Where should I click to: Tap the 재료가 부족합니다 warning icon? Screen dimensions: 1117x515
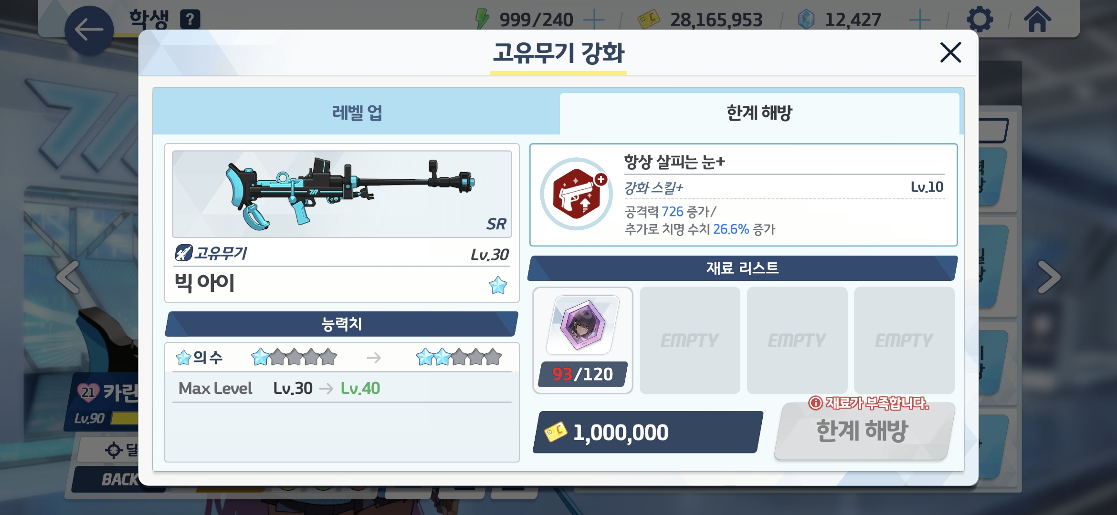pyautogui.click(x=815, y=403)
